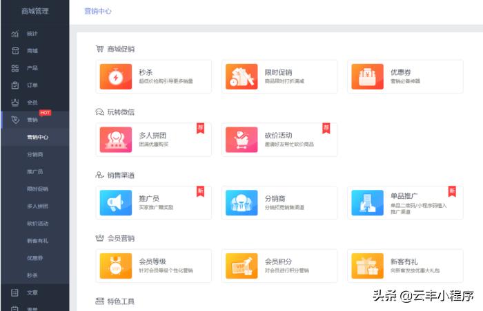The width and height of the screenshot is (483, 311).
Task: Open the 砍价活动 card title
Action: (x=279, y=136)
